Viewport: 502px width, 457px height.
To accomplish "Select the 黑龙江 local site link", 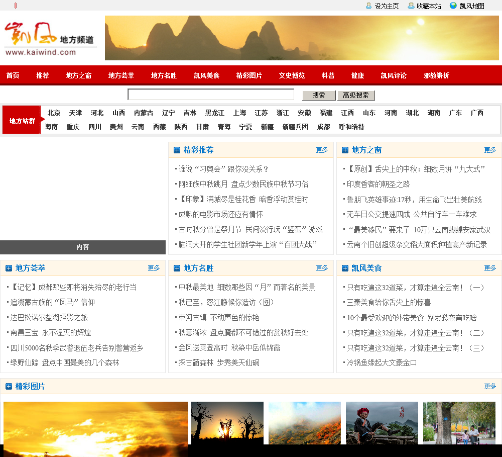I will tap(214, 113).
